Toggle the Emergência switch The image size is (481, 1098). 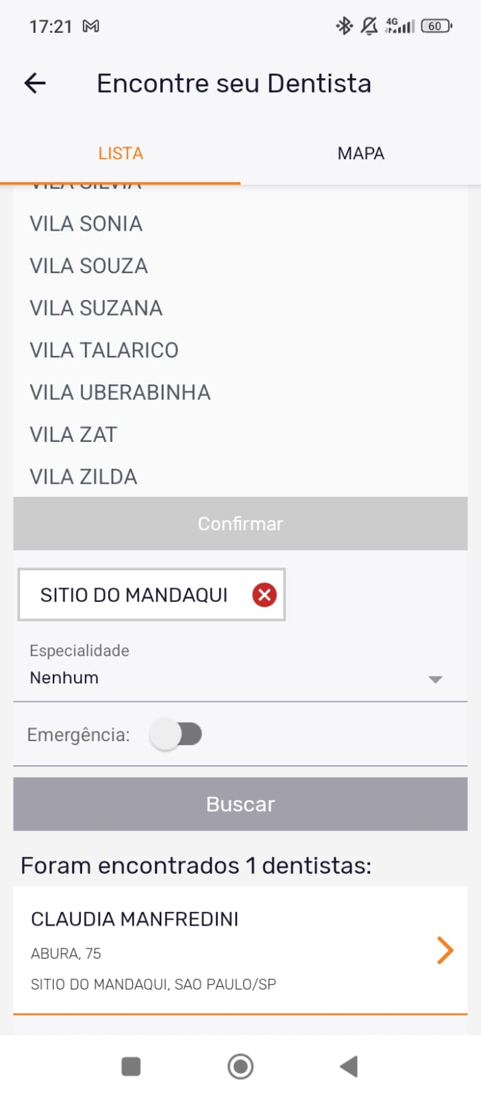pos(177,734)
